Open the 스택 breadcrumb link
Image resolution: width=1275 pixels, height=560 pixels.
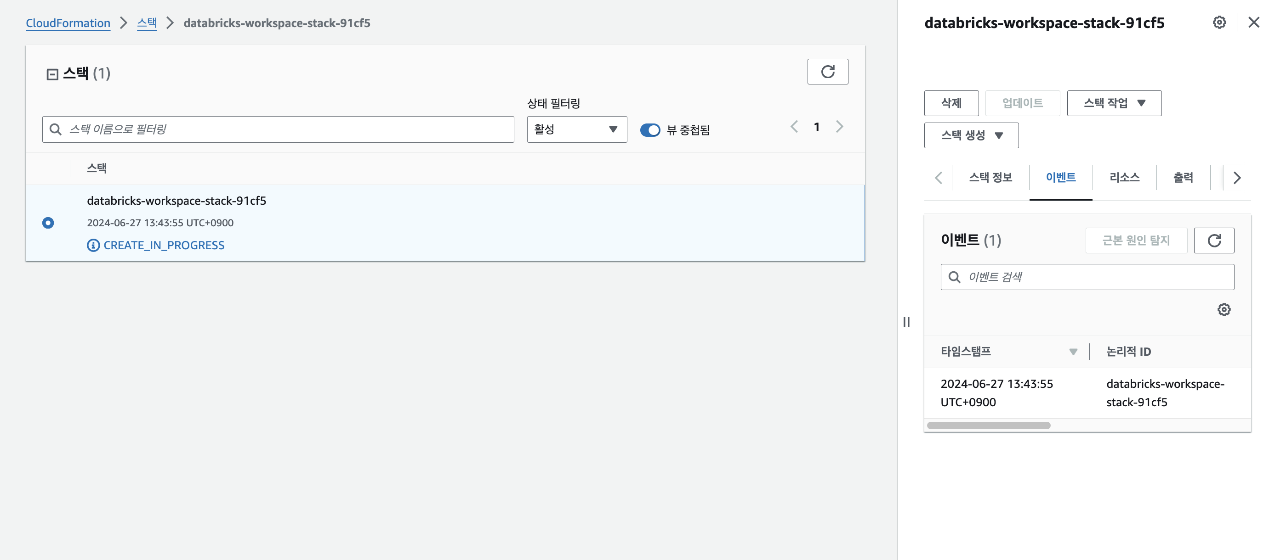(x=147, y=23)
